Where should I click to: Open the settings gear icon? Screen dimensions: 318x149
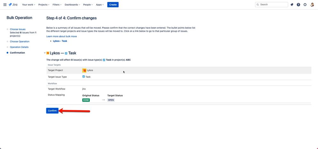[305, 5]
